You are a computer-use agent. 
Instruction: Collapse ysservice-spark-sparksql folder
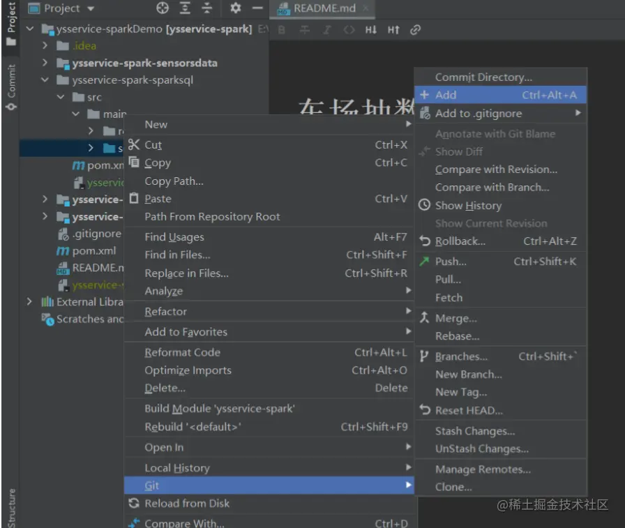coord(45,80)
